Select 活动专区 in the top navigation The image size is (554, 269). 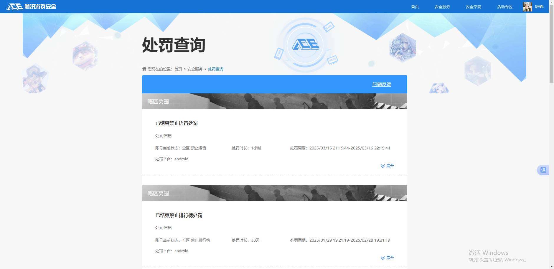pyautogui.click(x=504, y=6)
